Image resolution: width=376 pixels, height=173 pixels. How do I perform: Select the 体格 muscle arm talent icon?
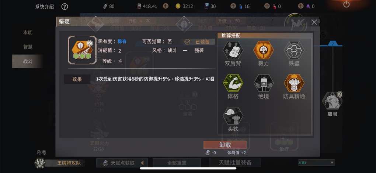233,83
